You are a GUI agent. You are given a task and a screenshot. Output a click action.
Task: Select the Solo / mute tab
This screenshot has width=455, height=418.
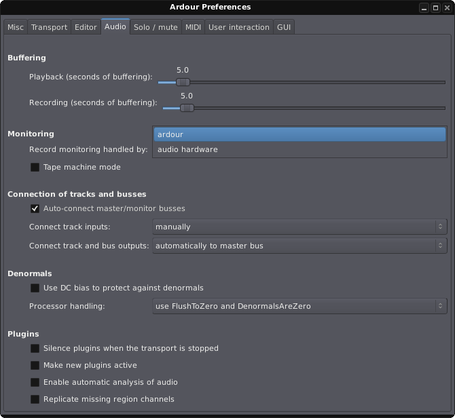pyautogui.click(x=156, y=27)
